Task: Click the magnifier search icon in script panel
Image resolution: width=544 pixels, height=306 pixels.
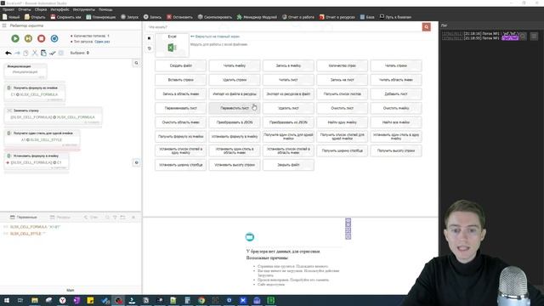Action: (136, 63)
